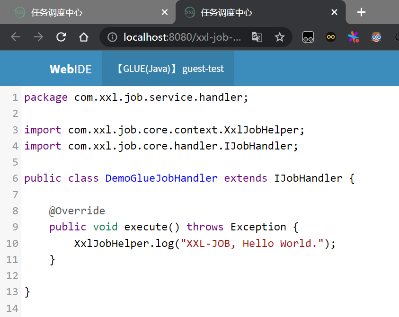399x317 pixels.
Task: Bookmark the page with the star icon
Action: 279,36
